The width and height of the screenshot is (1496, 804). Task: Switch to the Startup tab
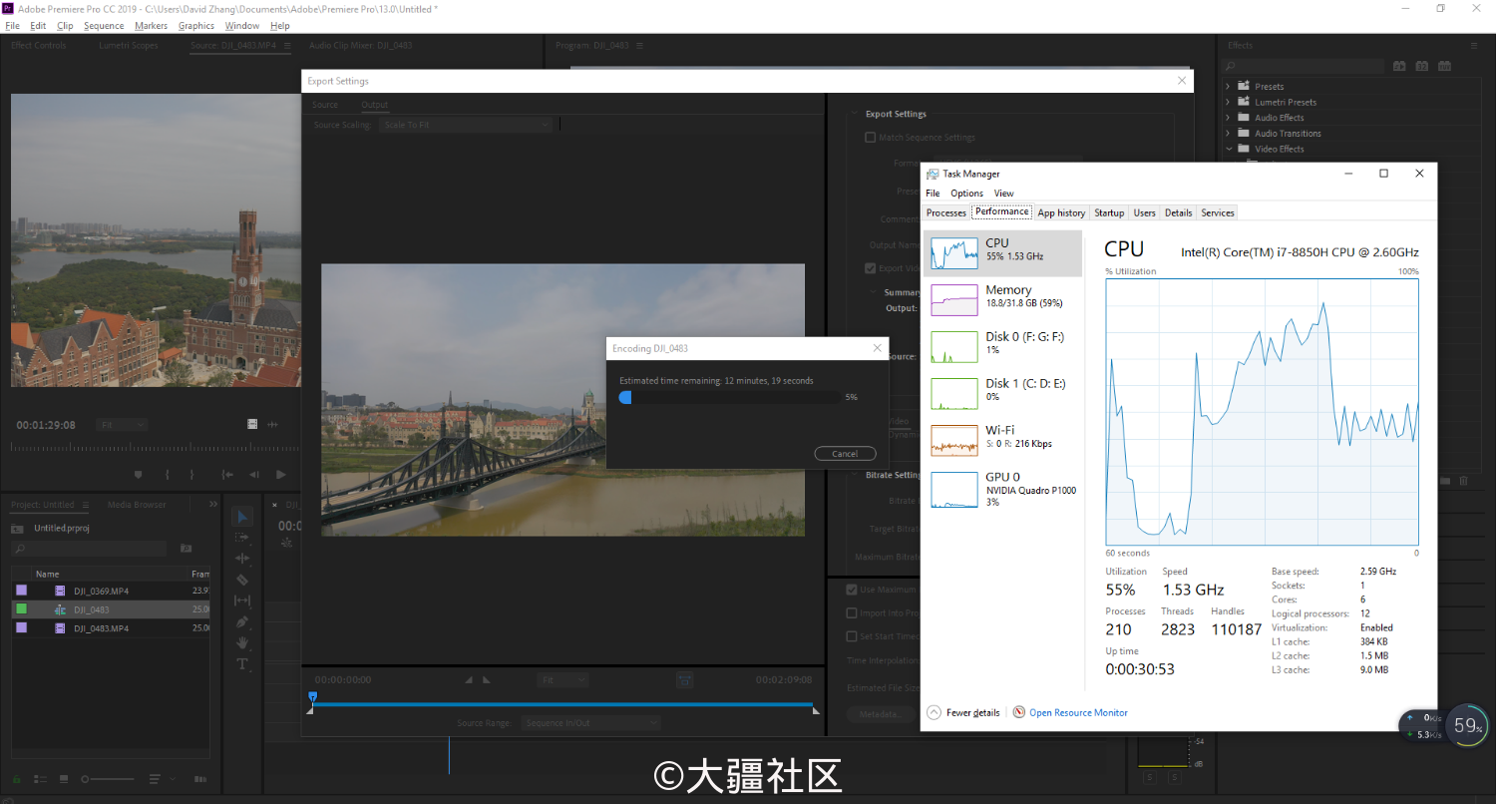(1109, 212)
